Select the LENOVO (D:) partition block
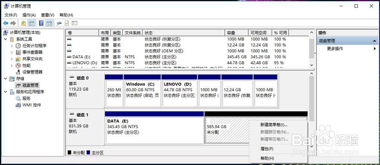Viewport: 380px width, 165px height. (x=179, y=91)
